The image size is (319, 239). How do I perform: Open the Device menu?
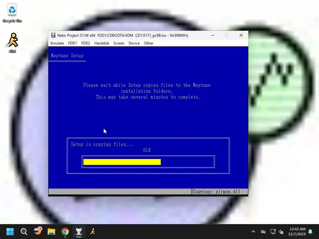click(134, 43)
